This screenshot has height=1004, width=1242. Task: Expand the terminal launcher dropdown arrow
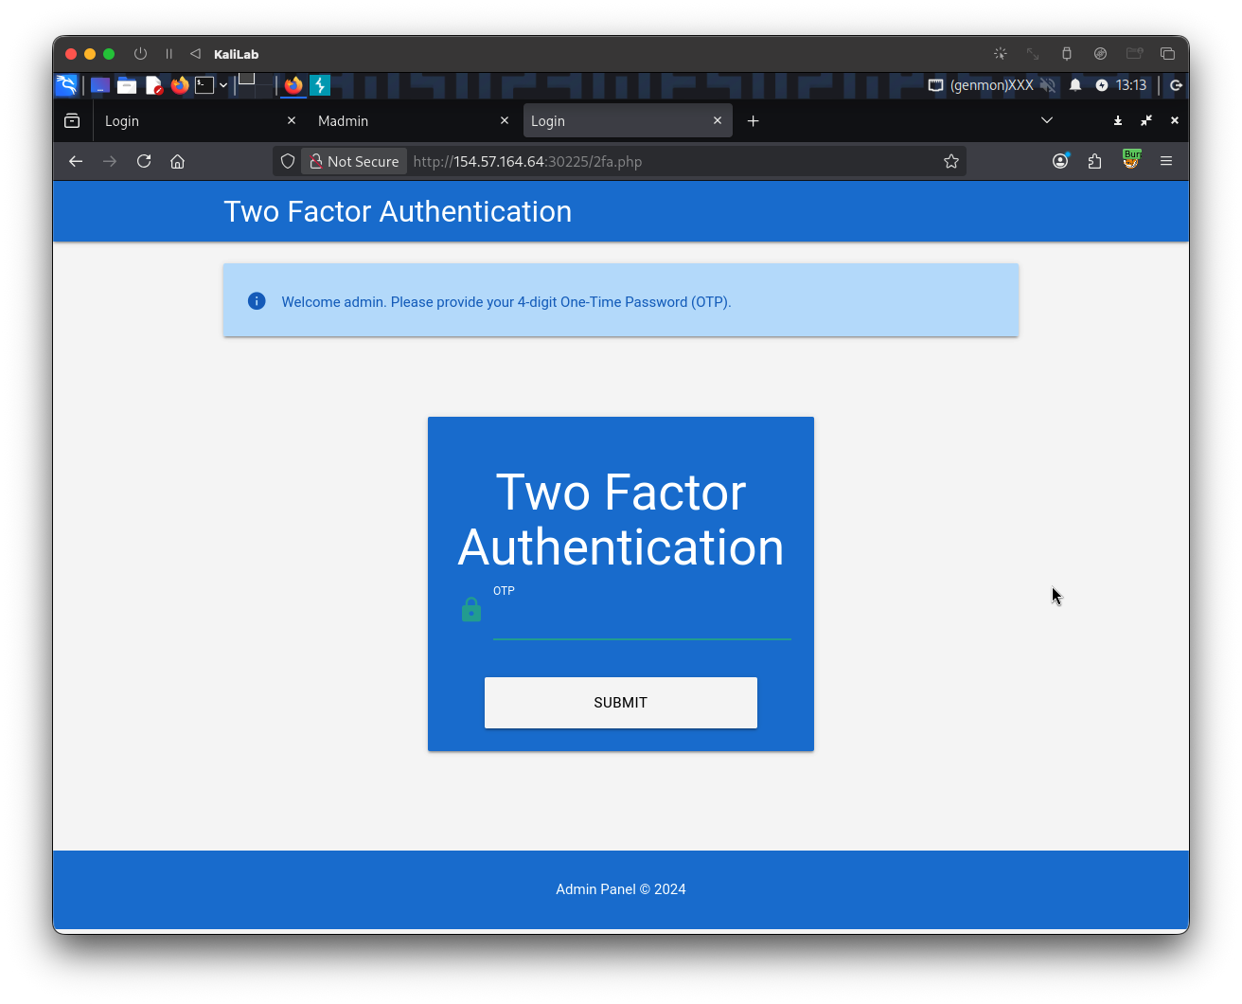pyautogui.click(x=223, y=85)
